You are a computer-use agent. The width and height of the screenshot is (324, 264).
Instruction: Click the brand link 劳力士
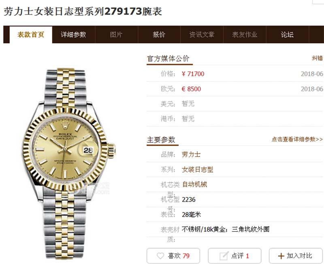(x=191, y=155)
